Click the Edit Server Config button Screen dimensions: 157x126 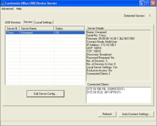click(x=45, y=94)
